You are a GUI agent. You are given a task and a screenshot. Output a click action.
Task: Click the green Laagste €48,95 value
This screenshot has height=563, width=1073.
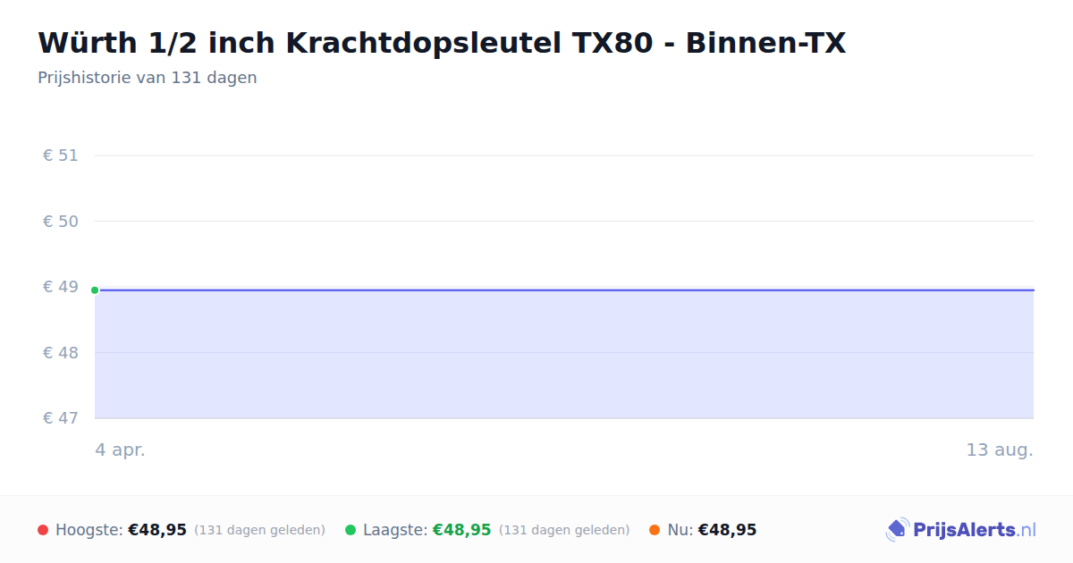point(461,530)
